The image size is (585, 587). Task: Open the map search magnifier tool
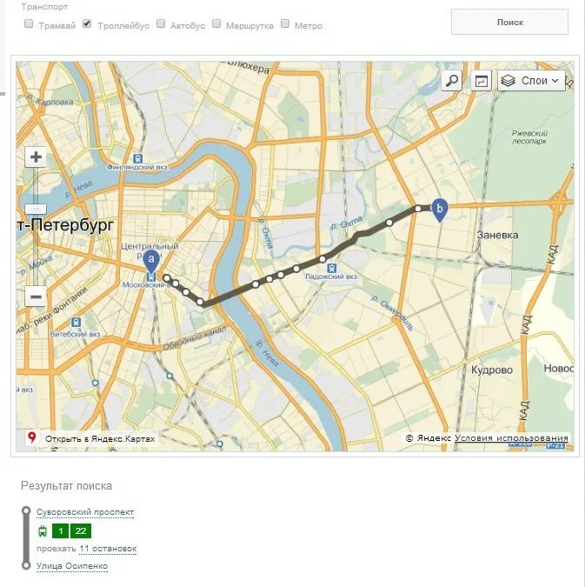tap(452, 81)
